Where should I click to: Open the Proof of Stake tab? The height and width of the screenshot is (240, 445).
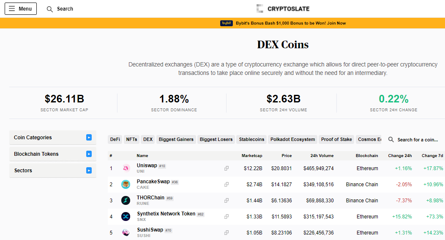(x=336, y=139)
